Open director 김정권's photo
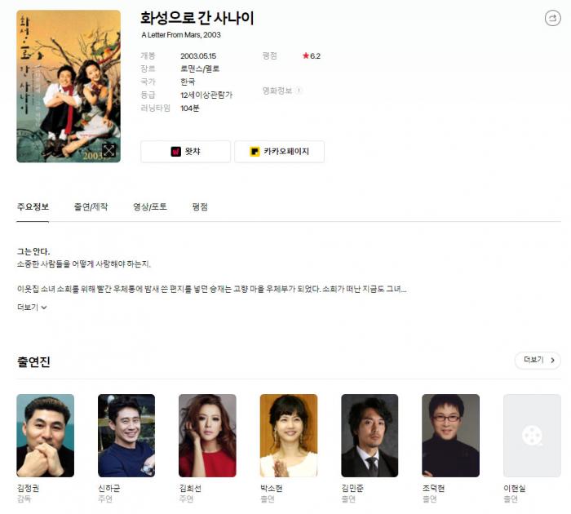The height and width of the screenshot is (514, 571). pos(45,436)
